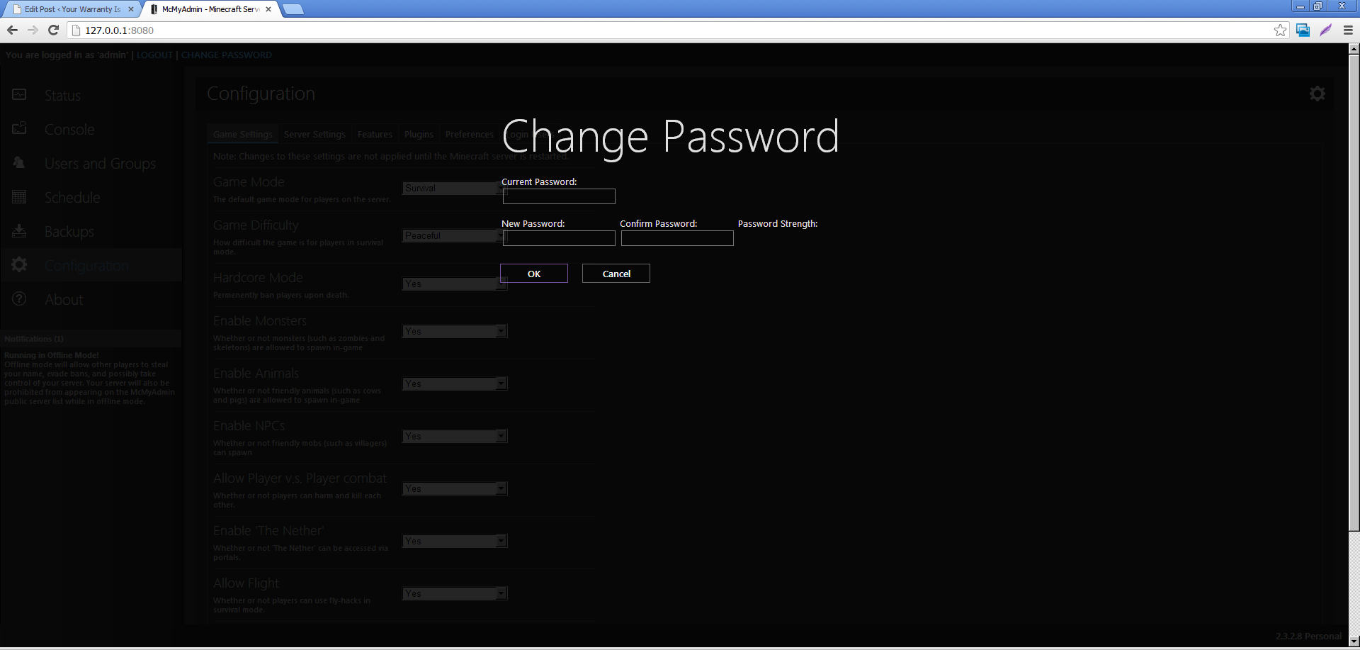Click the Console sidebar label
1360x650 pixels.
[69, 129]
